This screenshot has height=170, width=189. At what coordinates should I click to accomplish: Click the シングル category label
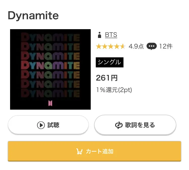(x=110, y=62)
